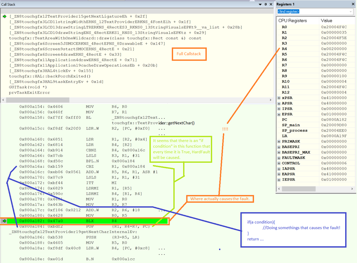Screen dimensions: 357x263
Task: Click the ITT MI instruction line
Action: click(x=68, y=183)
